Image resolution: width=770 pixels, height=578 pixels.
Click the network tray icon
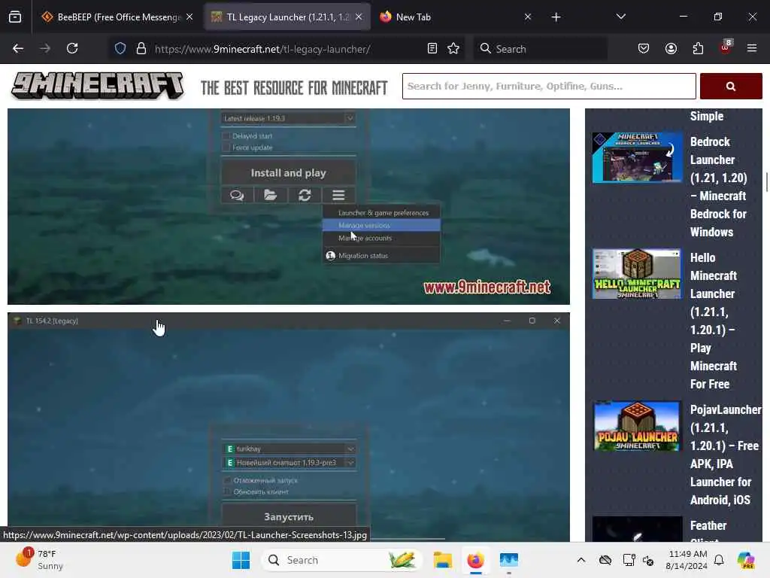[629, 560]
